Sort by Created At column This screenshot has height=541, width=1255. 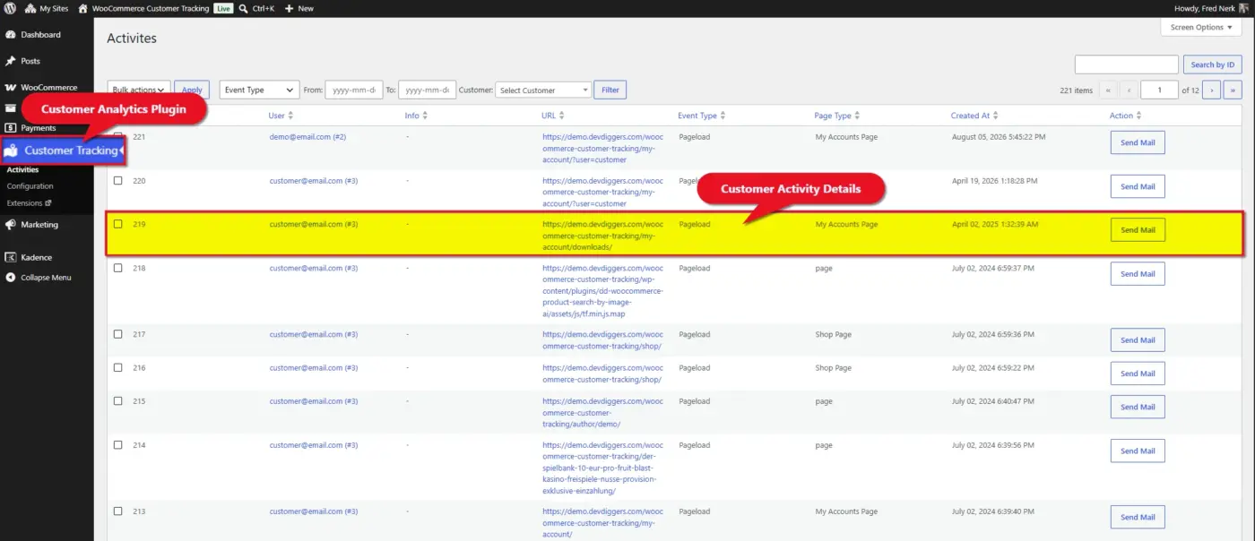(x=974, y=116)
